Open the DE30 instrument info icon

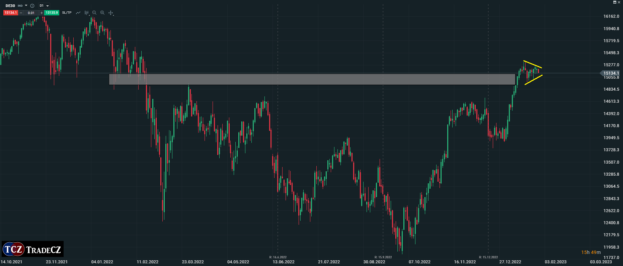point(32,6)
